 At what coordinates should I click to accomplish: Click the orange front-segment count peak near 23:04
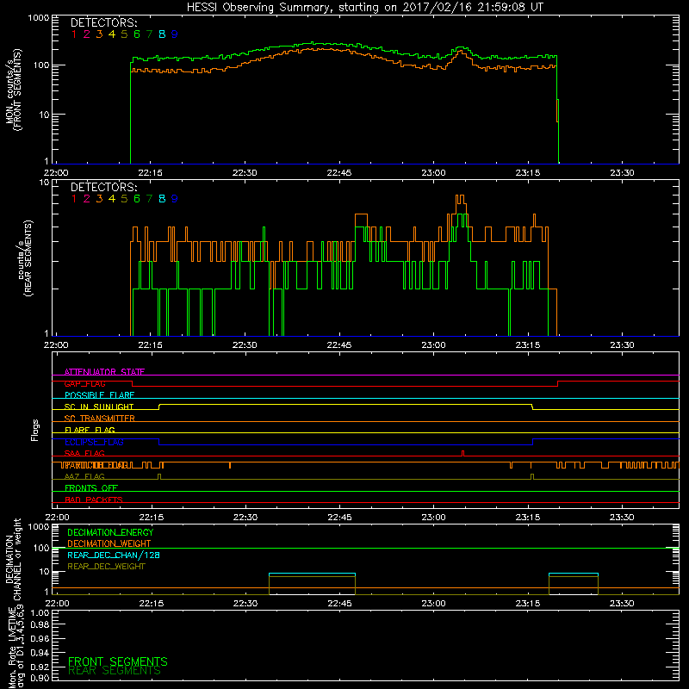point(460,52)
